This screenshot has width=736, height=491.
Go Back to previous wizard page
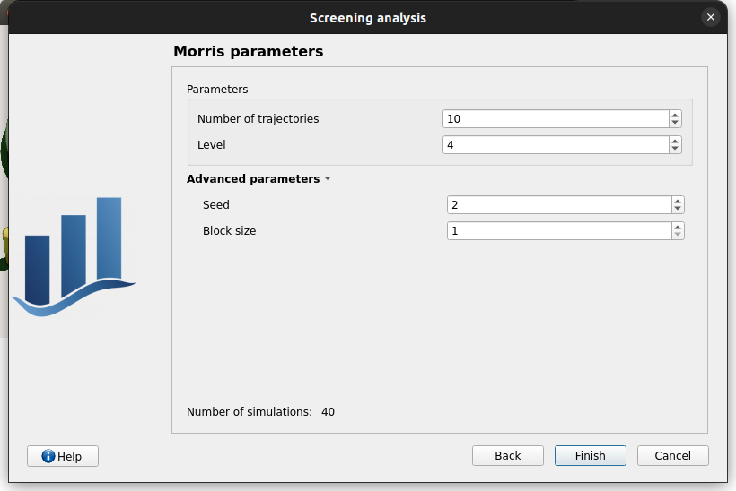coord(507,456)
